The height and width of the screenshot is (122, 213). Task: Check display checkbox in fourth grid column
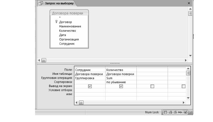[x=183, y=86]
